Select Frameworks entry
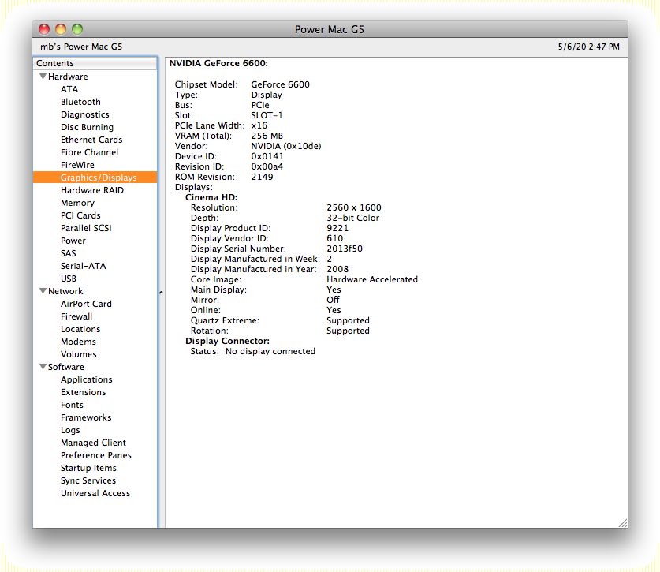Screen dimensions: 660x572 click(86, 418)
